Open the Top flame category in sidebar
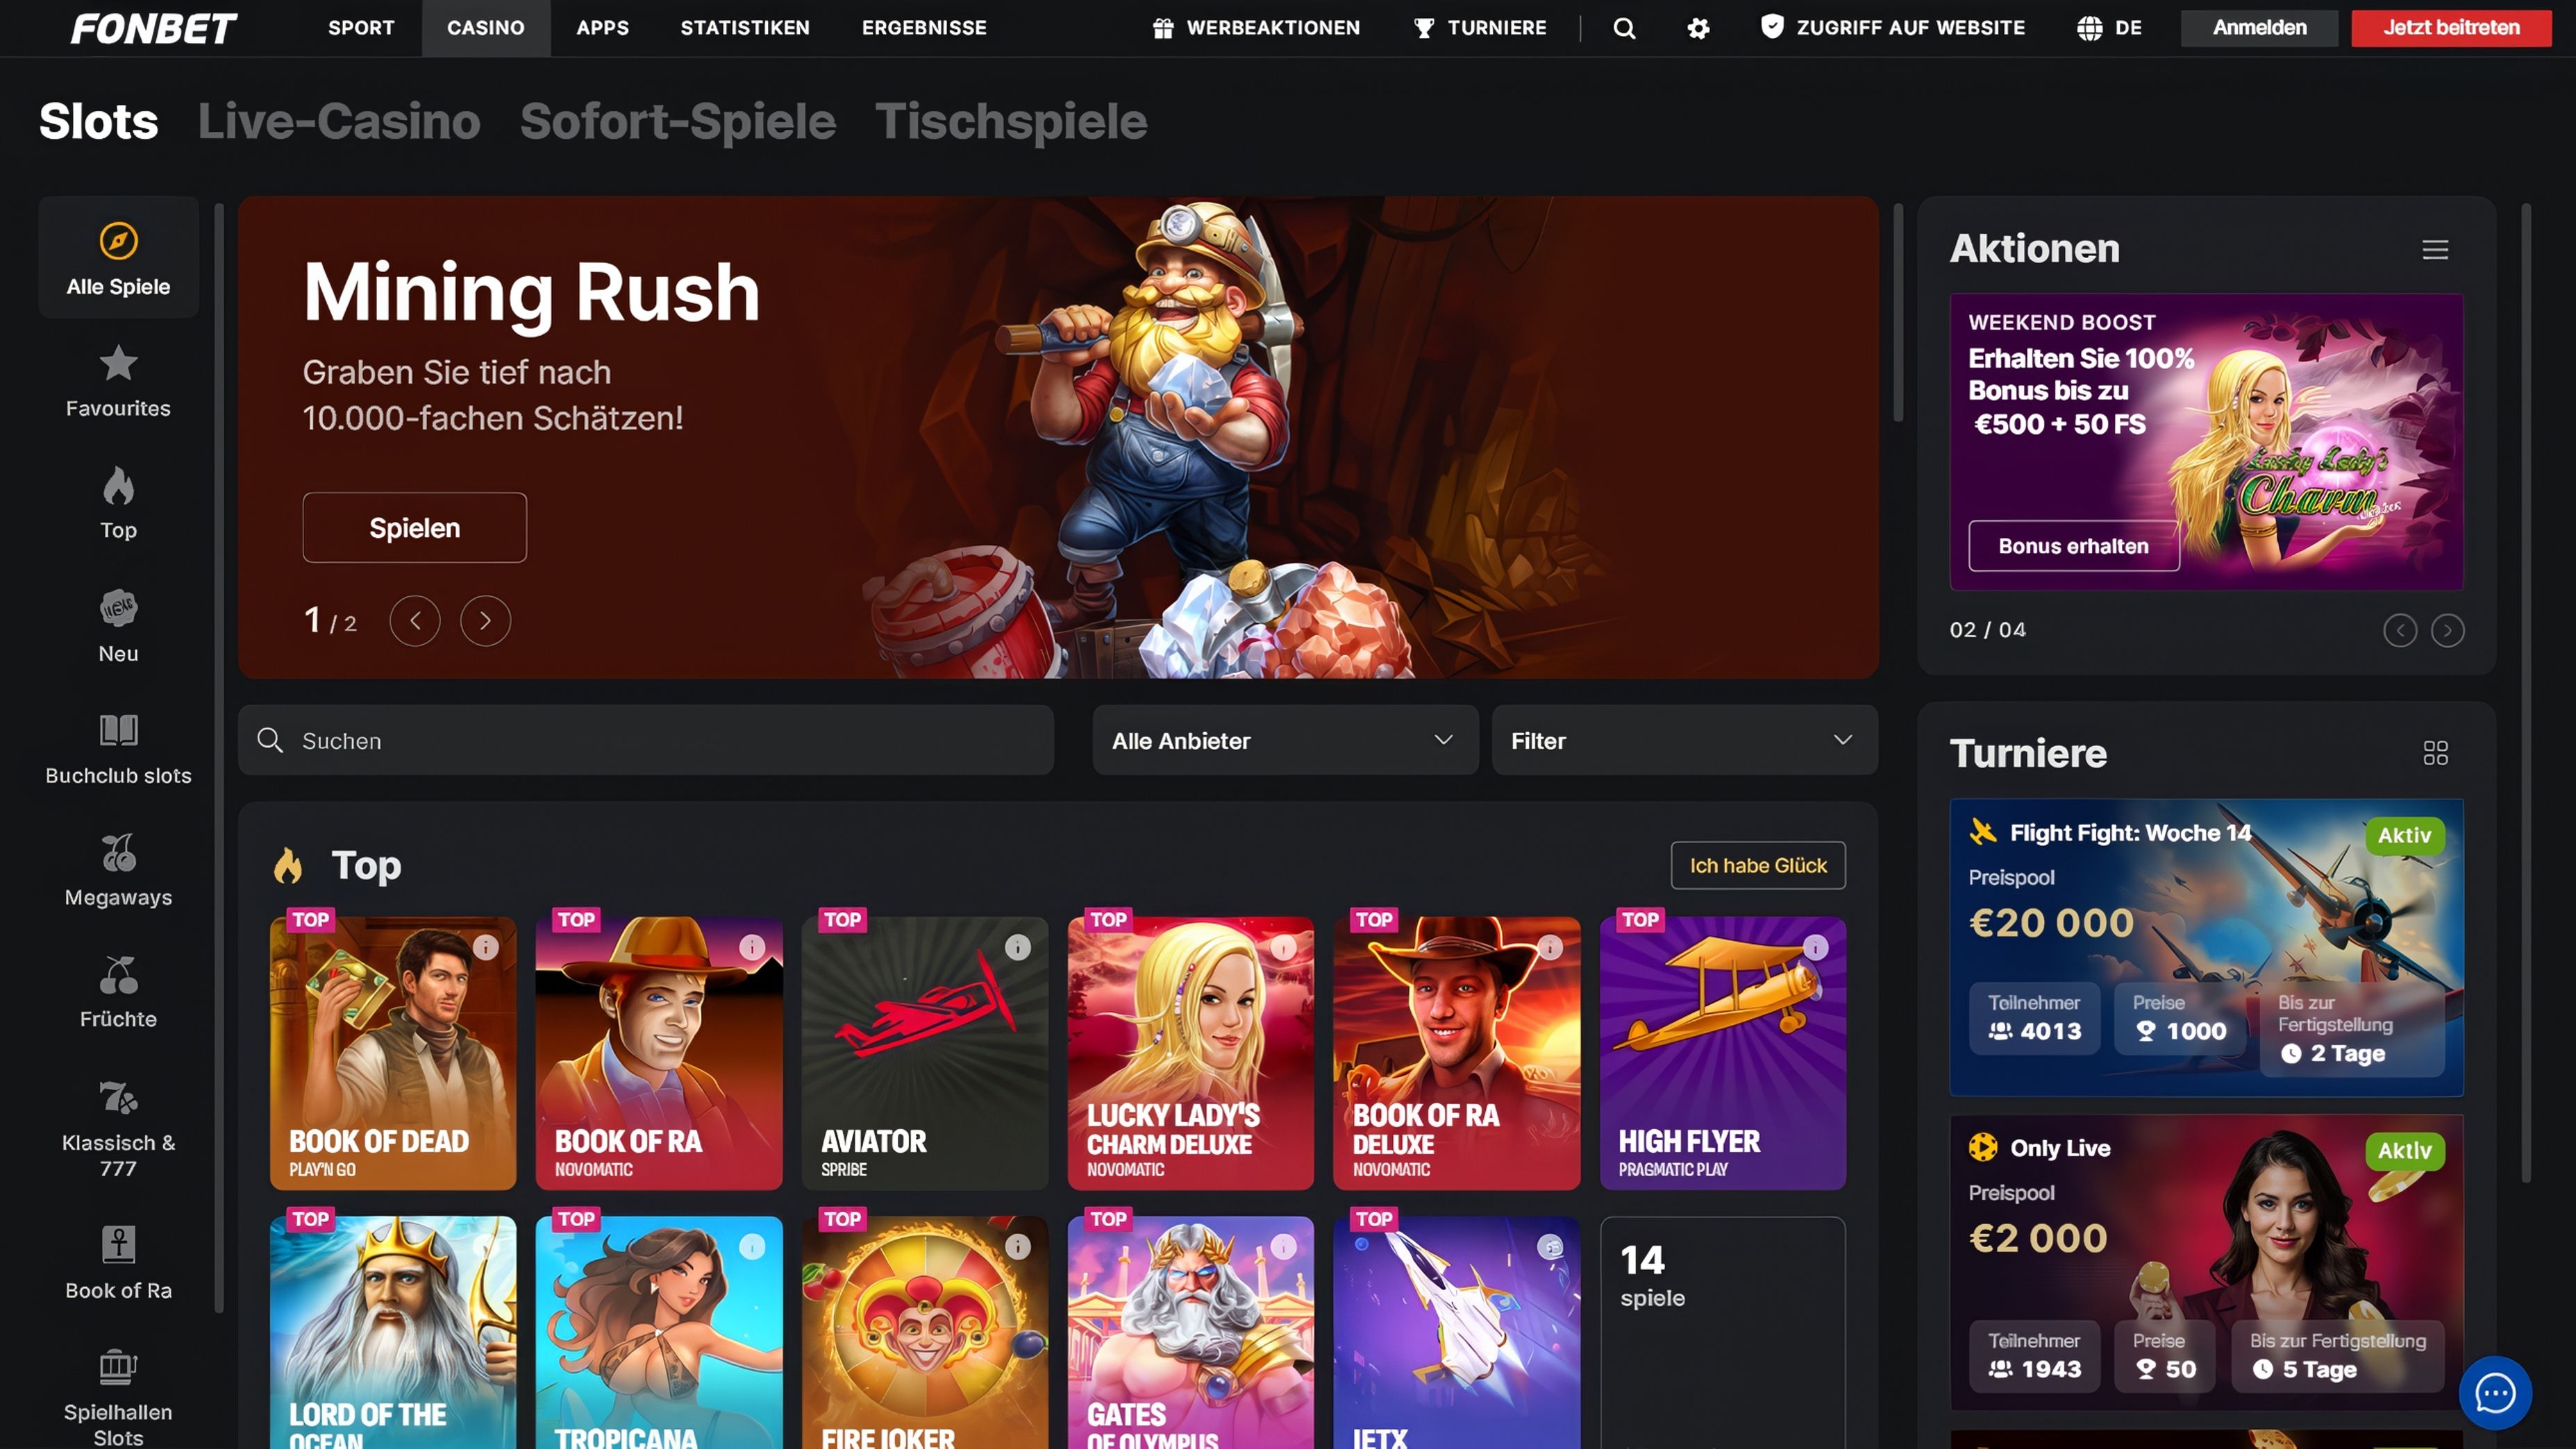Screen dimensions: 2576x1449 click(x=118, y=502)
